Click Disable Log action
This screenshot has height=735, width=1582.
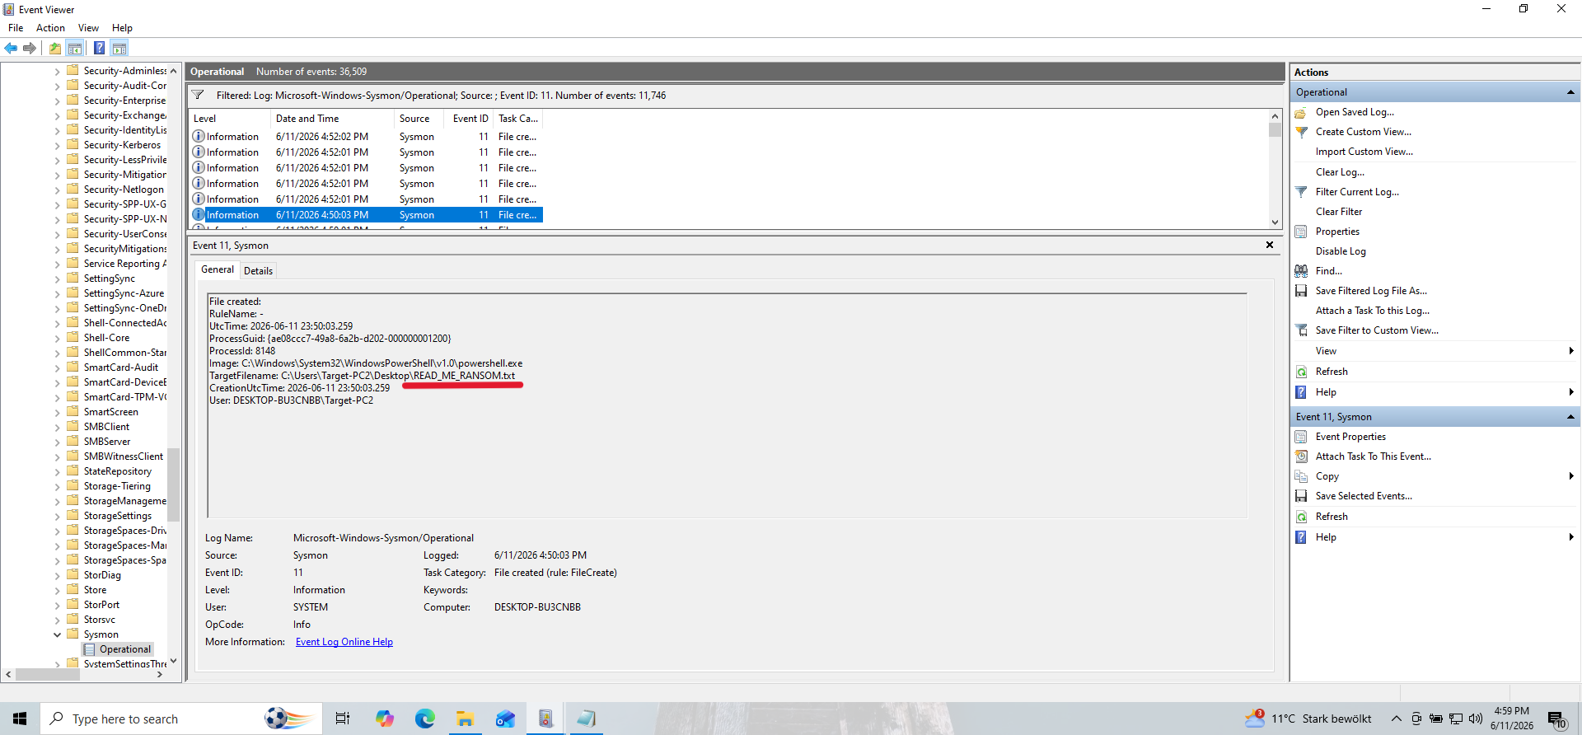[x=1341, y=251]
